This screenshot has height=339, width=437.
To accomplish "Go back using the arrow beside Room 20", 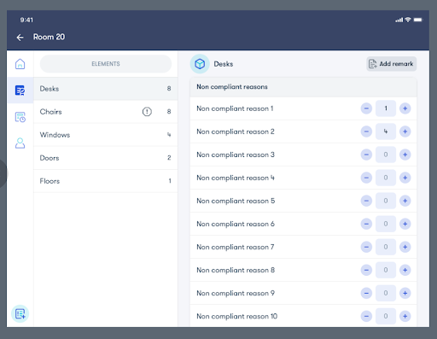I will [20, 38].
